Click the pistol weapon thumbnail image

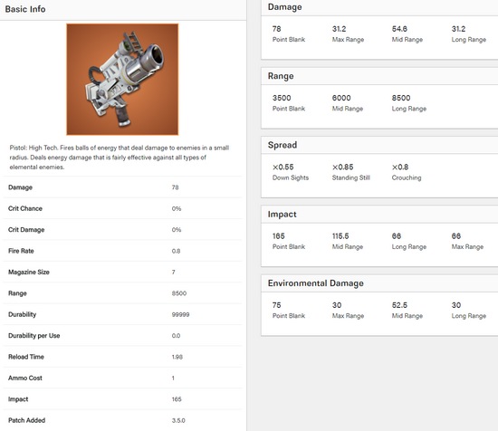tap(122, 80)
